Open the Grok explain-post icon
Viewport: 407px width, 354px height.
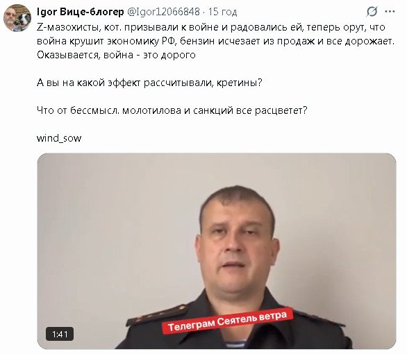[x=372, y=12]
